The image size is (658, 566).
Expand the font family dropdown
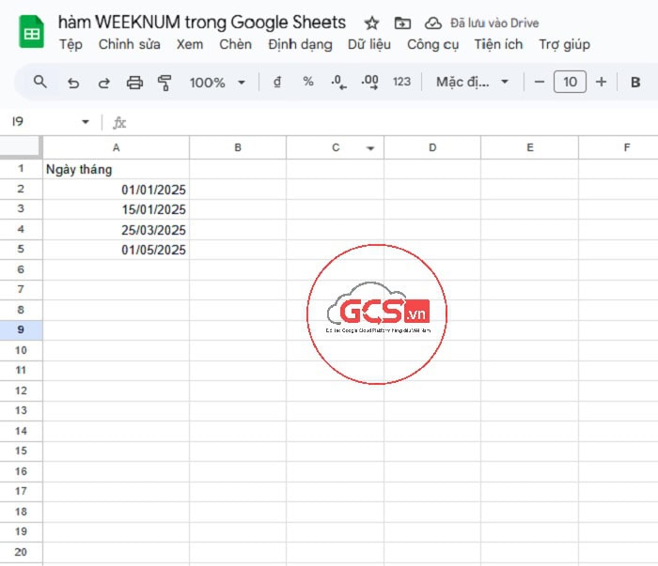[472, 83]
